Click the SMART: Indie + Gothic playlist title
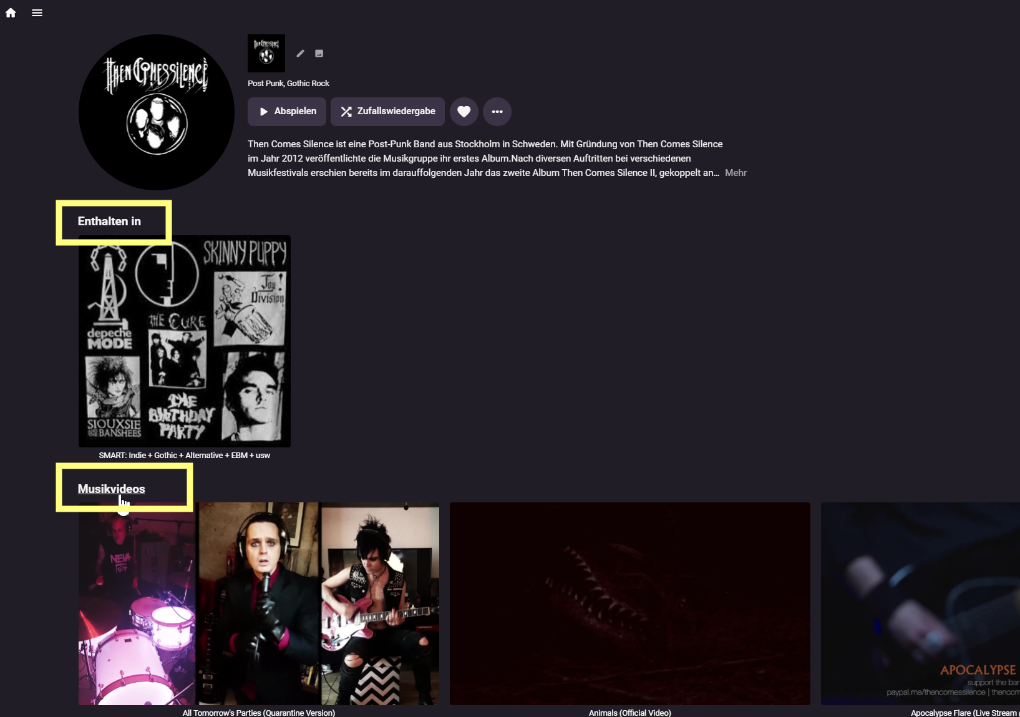 click(185, 456)
